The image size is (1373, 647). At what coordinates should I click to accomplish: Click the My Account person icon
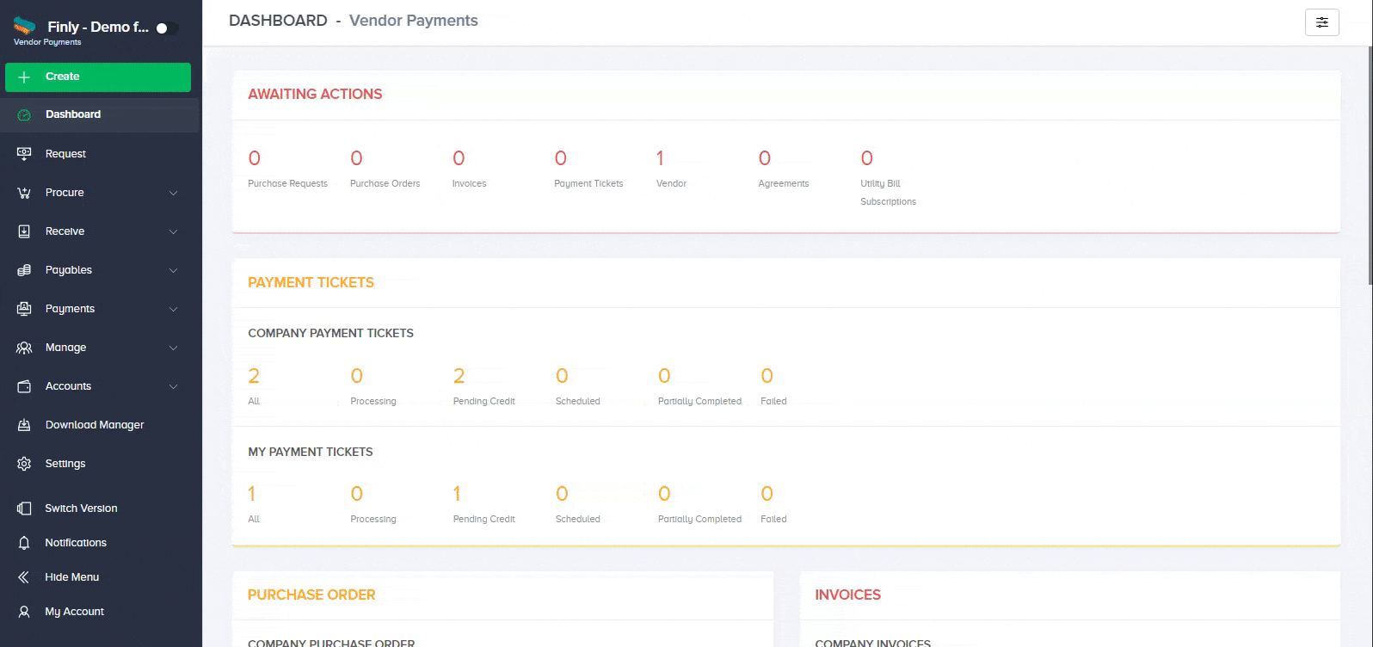point(24,612)
